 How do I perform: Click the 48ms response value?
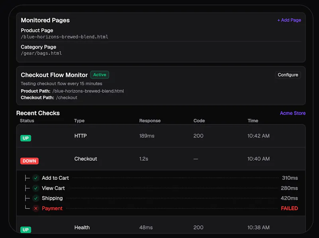click(x=146, y=227)
